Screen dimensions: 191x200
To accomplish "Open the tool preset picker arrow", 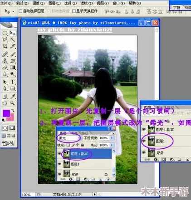I will point(13,11).
